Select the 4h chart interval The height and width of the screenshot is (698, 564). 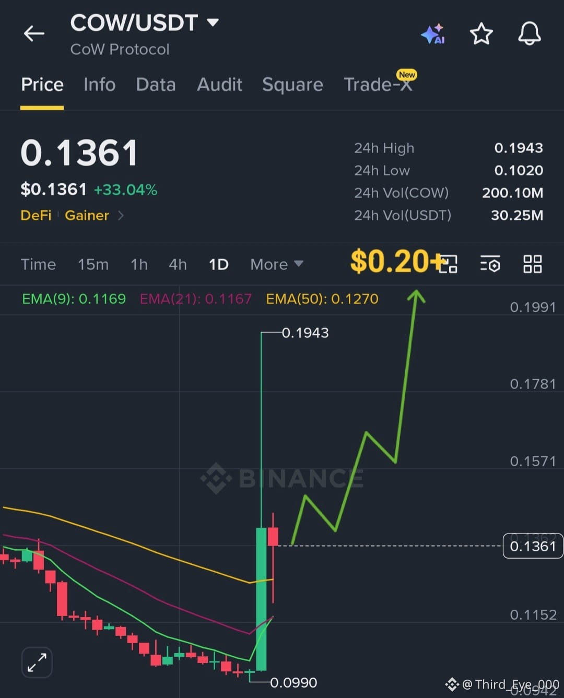tap(178, 264)
